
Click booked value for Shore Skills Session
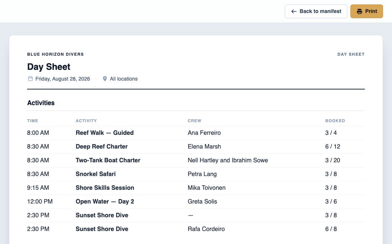[331, 188]
